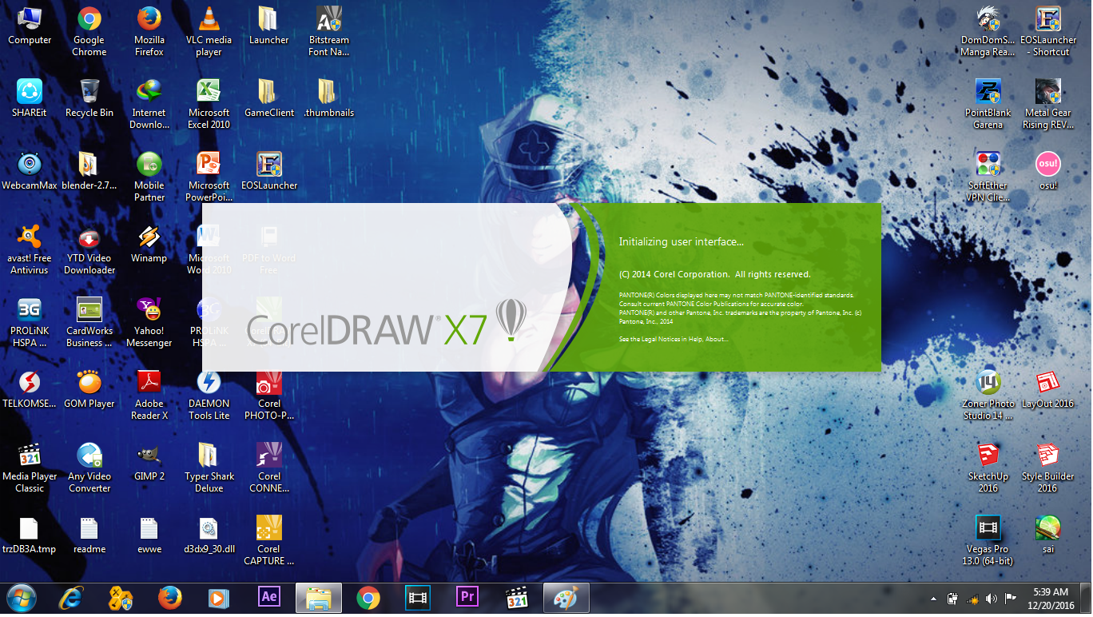The height and width of the screenshot is (617, 1093).
Task: Select the Mobile Partner shortcut
Action: click(x=149, y=177)
